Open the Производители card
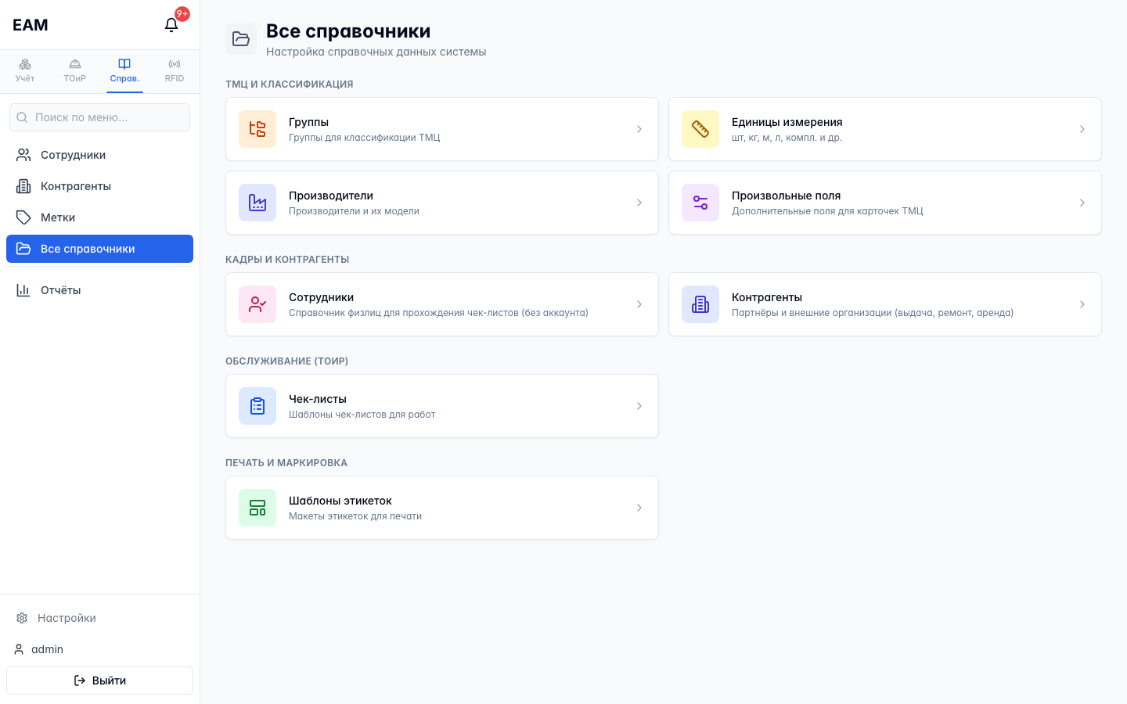This screenshot has height=704, width=1127. tap(442, 203)
